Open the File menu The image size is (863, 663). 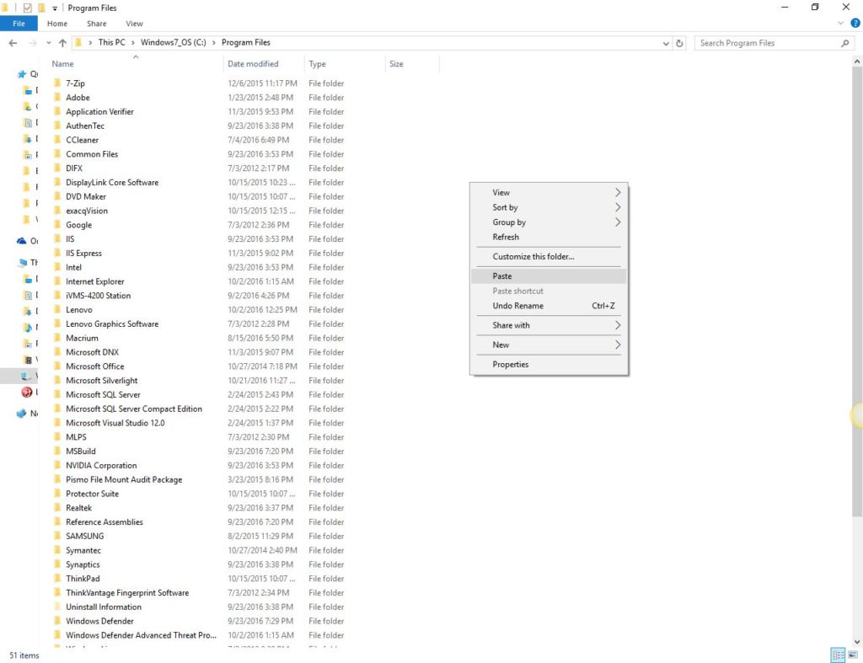click(19, 23)
